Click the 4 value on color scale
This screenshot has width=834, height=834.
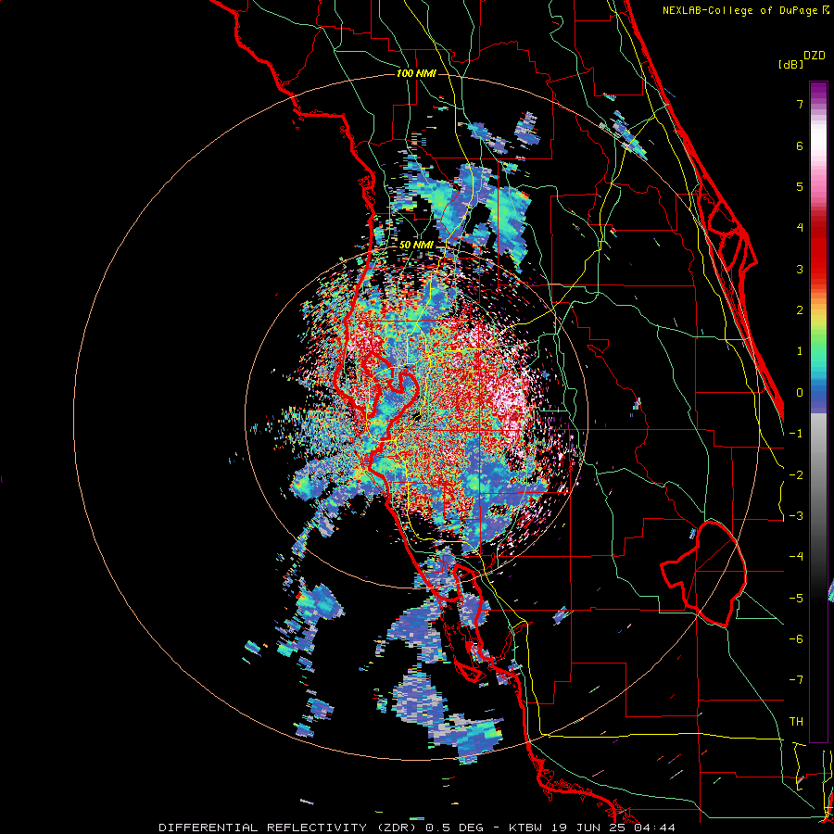pyautogui.click(x=800, y=228)
